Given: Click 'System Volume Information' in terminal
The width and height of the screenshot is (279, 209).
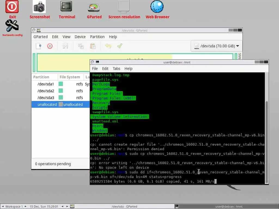Looking at the screenshot, I should (x=120, y=116).
